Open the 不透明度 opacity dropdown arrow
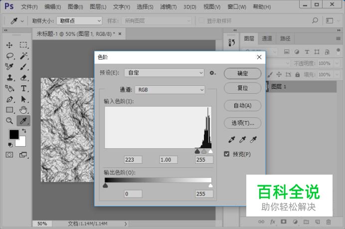 tap(337, 63)
